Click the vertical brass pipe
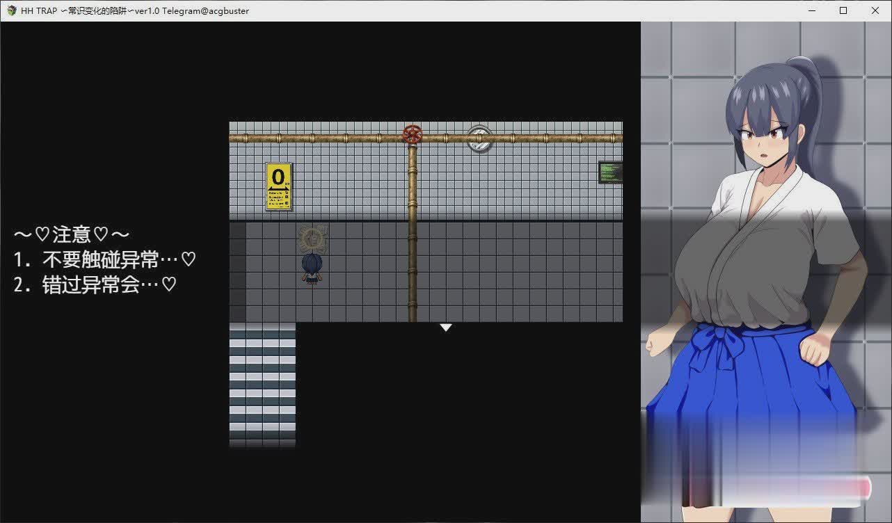This screenshot has width=892, height=523. click(x=412, y=232)
